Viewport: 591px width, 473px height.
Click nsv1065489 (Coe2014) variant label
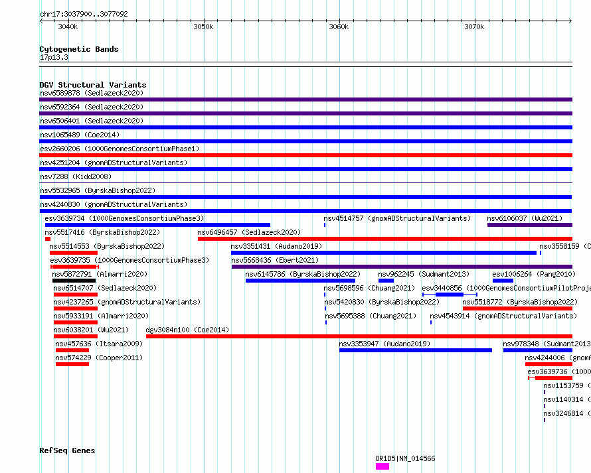[x=80, y=135]
